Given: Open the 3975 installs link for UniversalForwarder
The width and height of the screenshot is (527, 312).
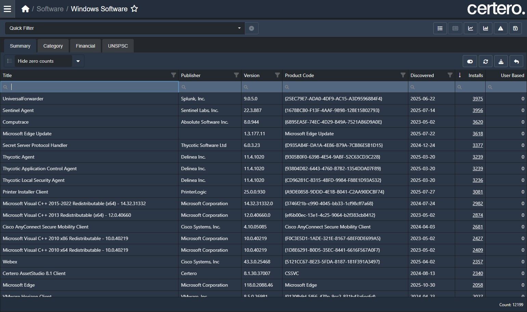Looking at the screenshot, I should pos(477,99).
